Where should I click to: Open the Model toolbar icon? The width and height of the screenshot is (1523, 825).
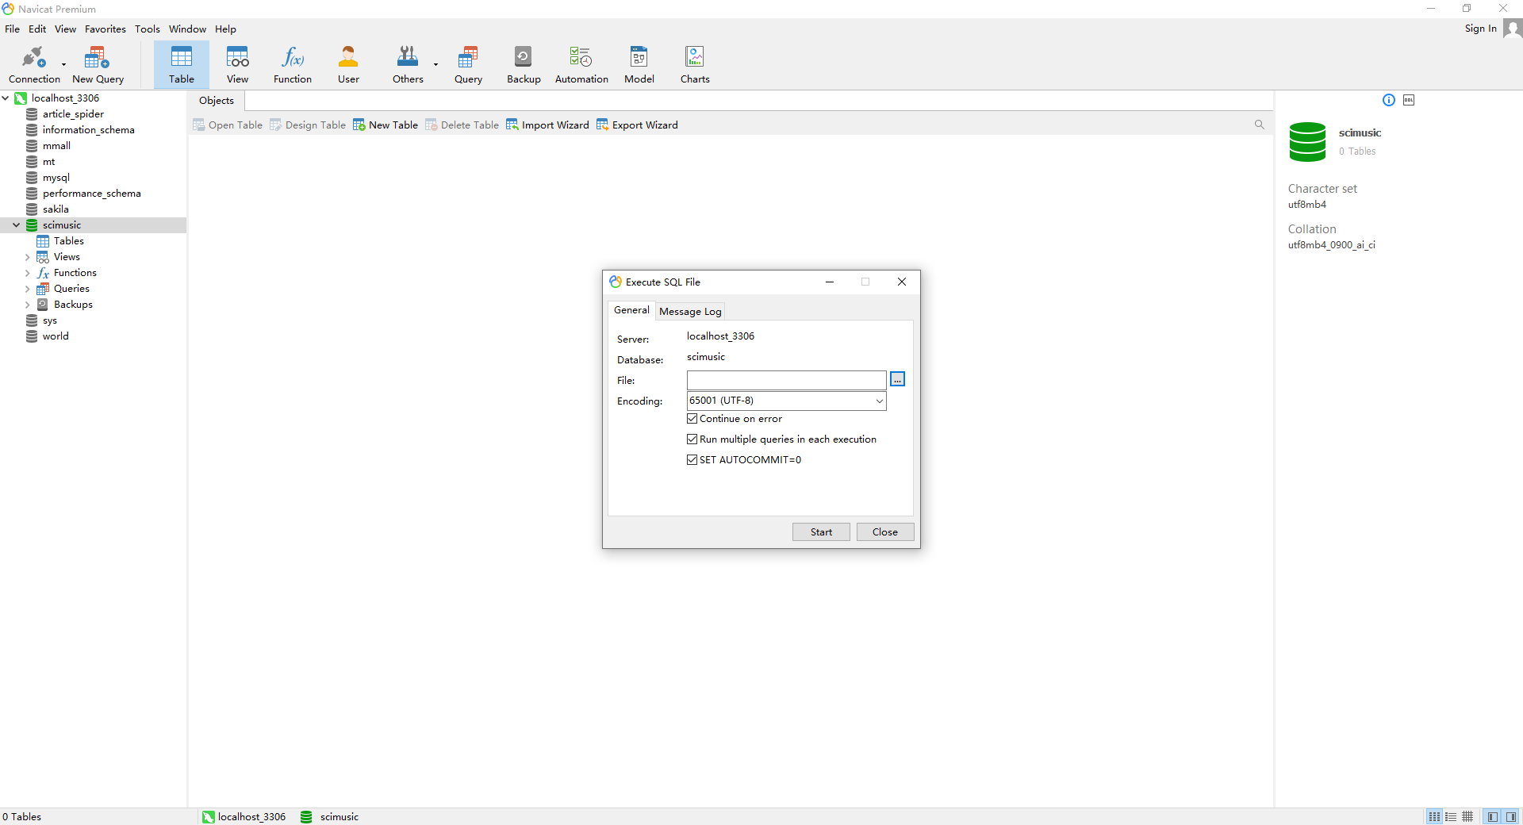[639, 64]
